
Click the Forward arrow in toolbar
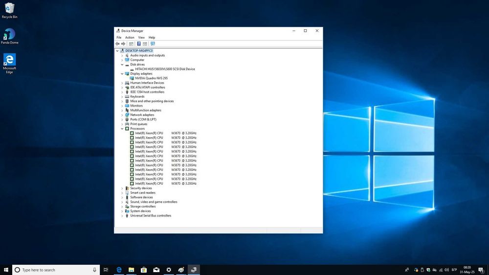click(123, 43)
